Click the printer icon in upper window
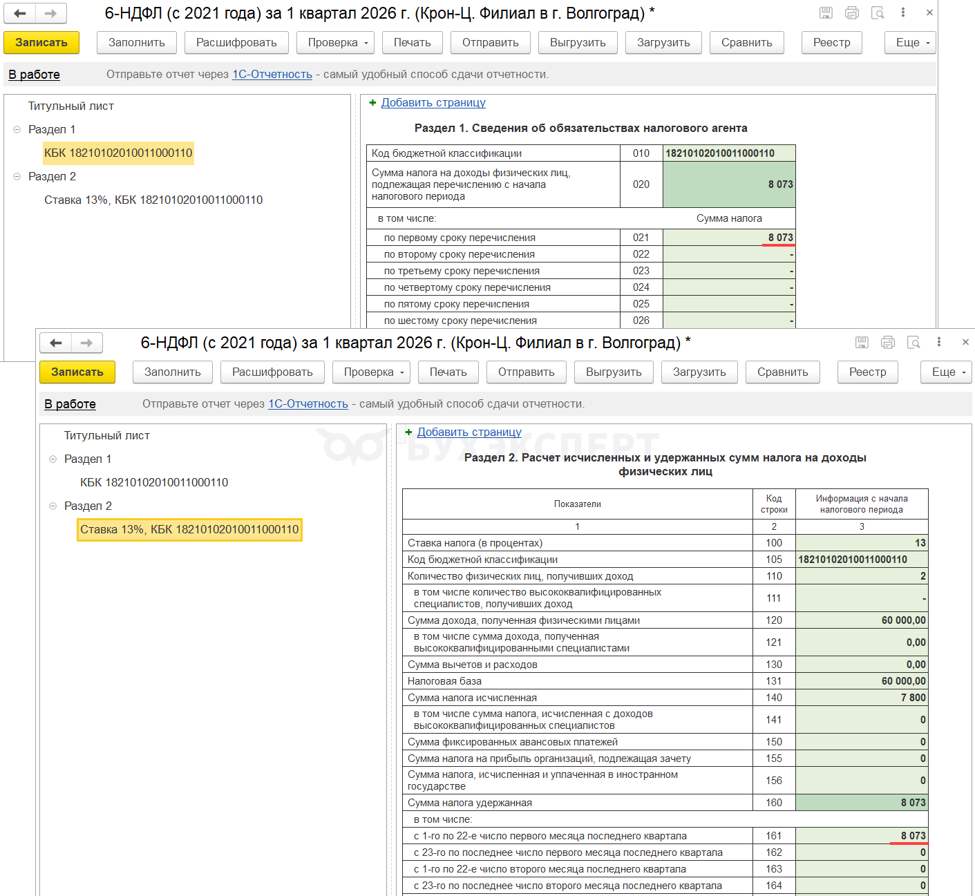Viewport: 975px width, 896px height. [x=852, y=12]
